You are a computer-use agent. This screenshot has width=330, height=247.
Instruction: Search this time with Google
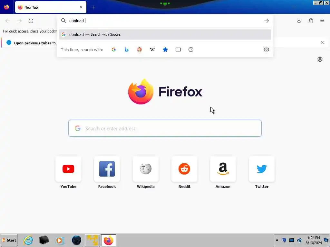point(114,50)
